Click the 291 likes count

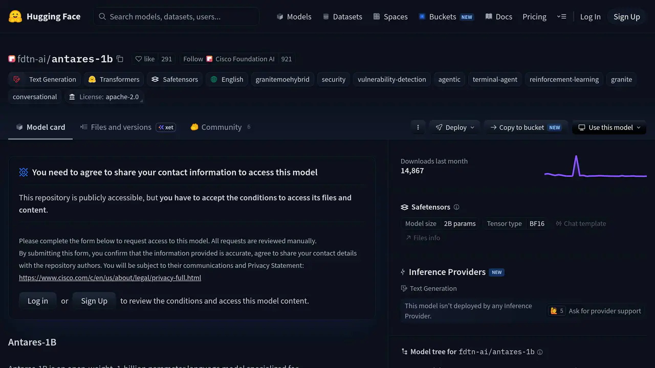click(x=166, y=59)
